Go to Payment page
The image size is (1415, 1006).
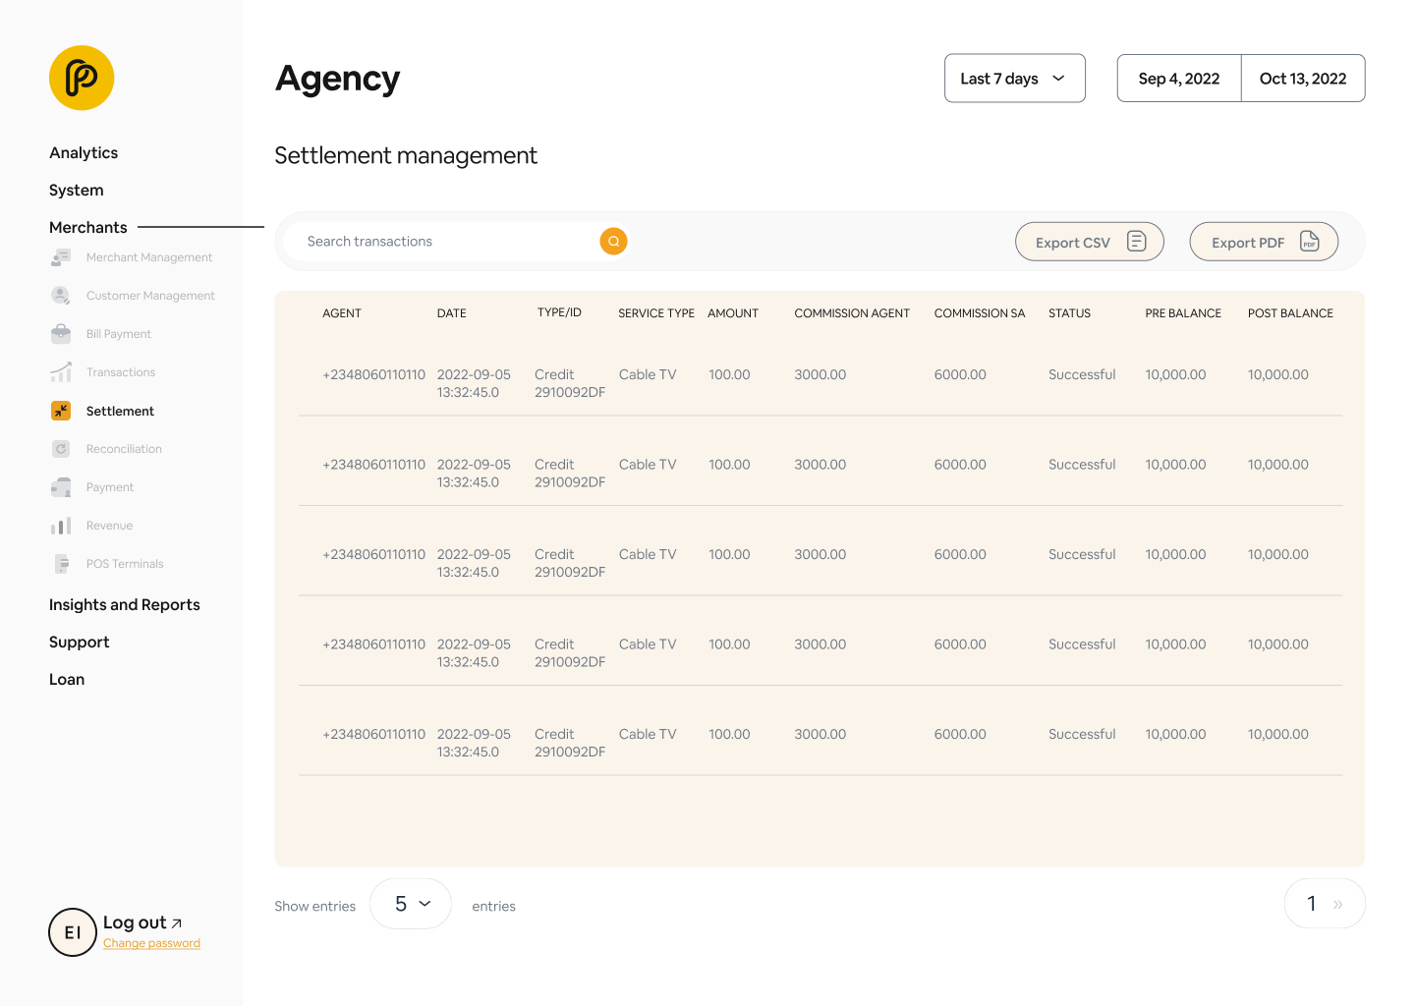tap(110, 487)
